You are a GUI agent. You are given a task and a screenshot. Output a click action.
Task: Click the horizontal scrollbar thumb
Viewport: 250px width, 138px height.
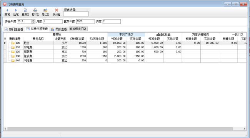[120, 129]
